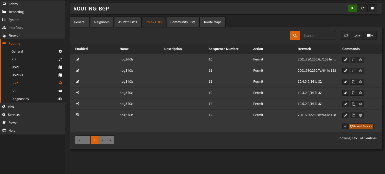Open OSPFv3 in the Routing submenu
Screen dimensions: 385x174
17,75
